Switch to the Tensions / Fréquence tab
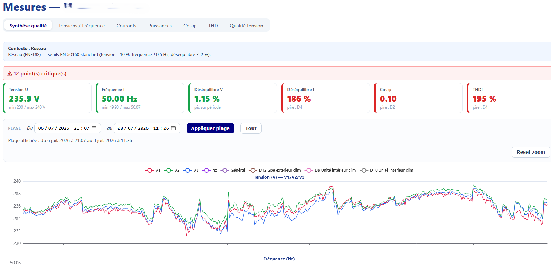Viewport: 551px width, 267px height. pos(82,26)
